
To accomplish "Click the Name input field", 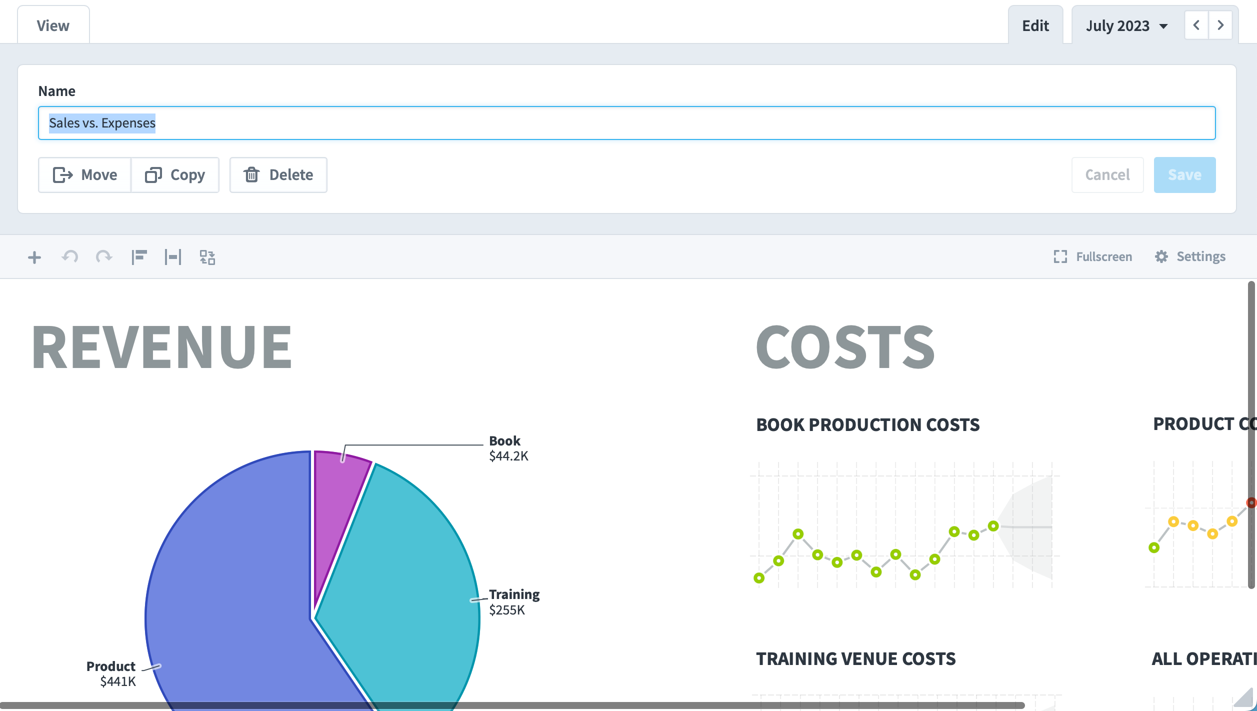I will (627, 123).
